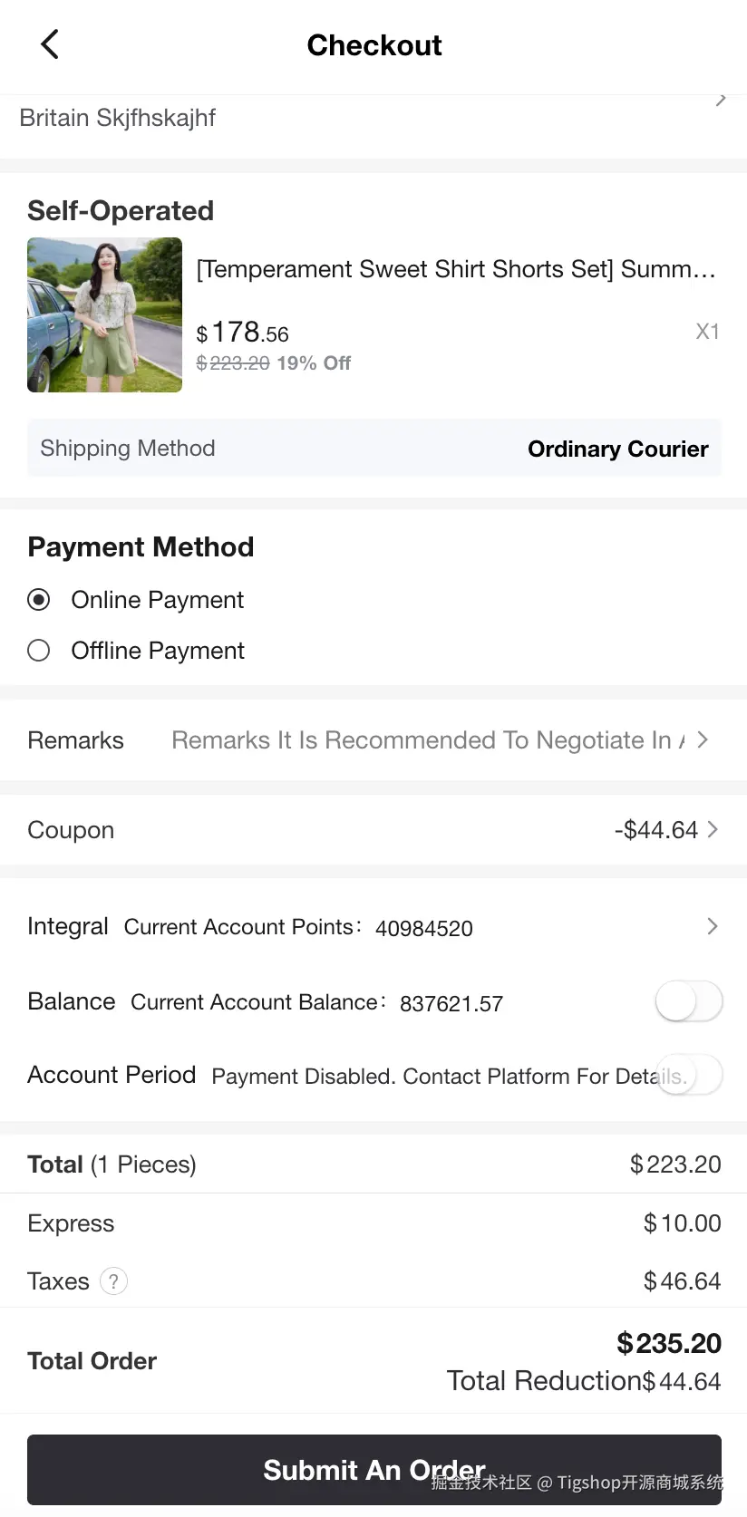The width and height of the screenshot is (747, 1517).
Task: Open the shipping address chevron
Action: [x=721, y=100]
